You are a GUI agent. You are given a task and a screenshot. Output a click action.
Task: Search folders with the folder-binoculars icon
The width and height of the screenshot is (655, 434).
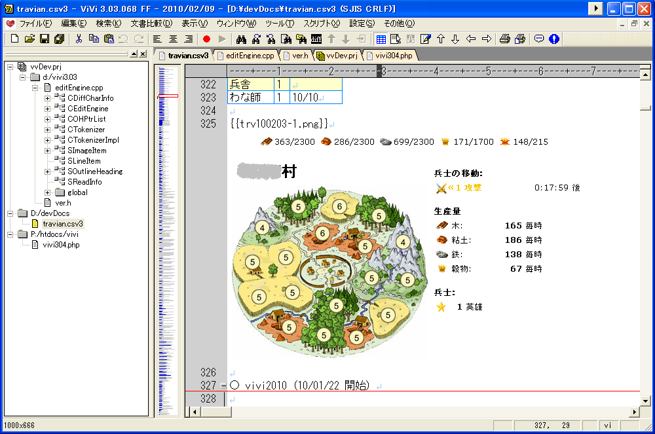point(301,39)
